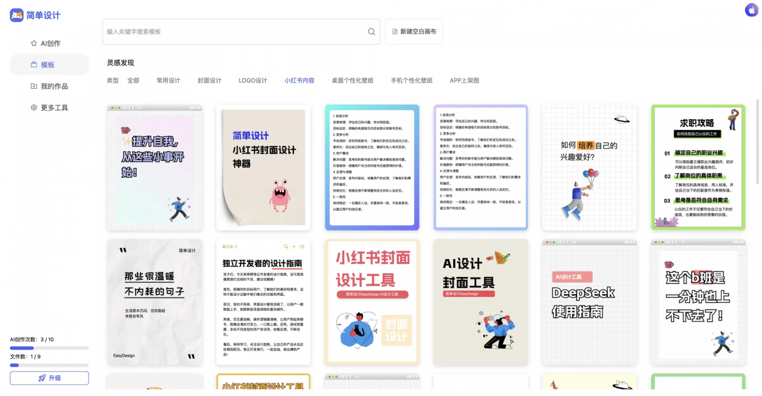Select the 常用设计 category tab
The image size is (762, 396).
[168, 80]
